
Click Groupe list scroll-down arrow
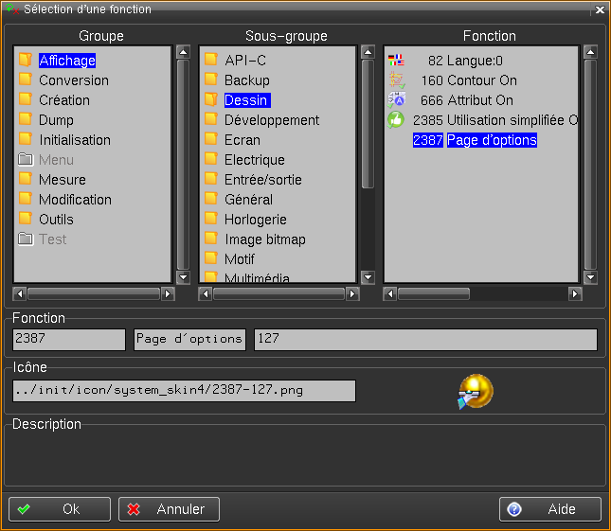pyautogui.click(x=183, y=277)
